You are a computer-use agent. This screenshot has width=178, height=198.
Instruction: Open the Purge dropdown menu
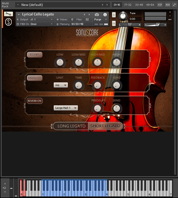pos(100,20)
